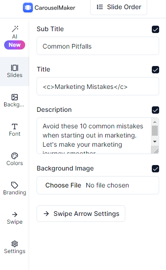
Task: Uncheck the Description checkbox
Action: [155, 110]
